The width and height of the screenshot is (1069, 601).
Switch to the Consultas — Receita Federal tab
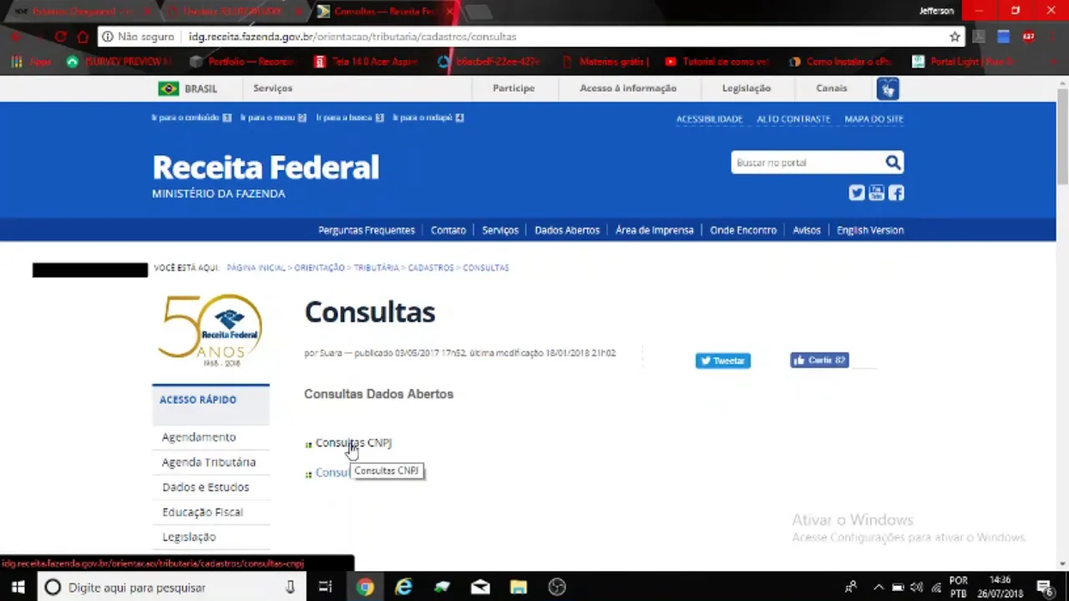384,12
